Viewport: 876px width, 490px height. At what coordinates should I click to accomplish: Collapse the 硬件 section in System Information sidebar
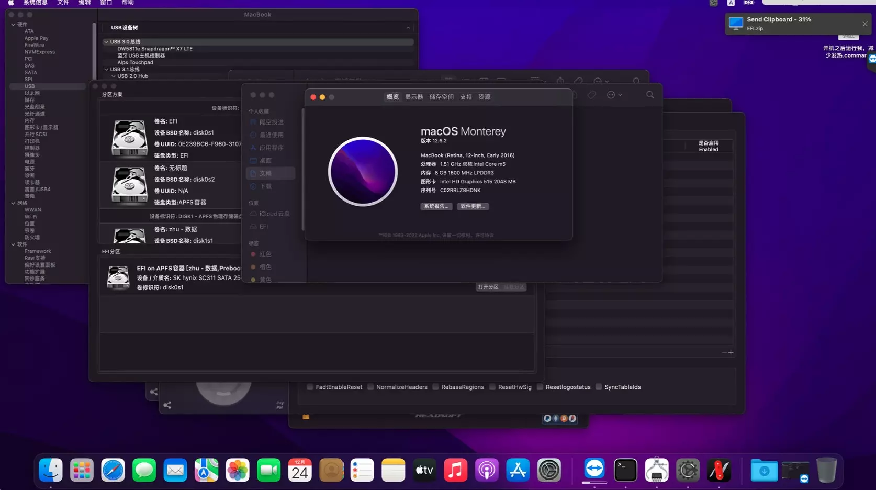point(13,24)
